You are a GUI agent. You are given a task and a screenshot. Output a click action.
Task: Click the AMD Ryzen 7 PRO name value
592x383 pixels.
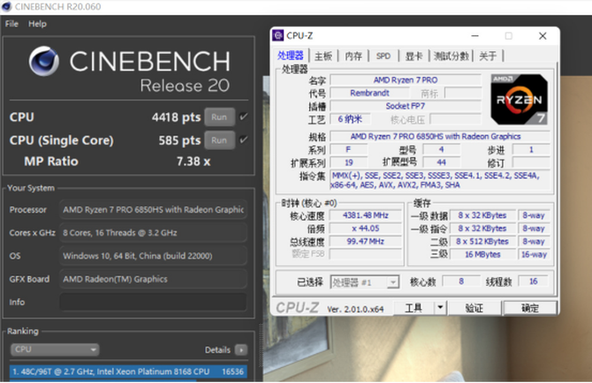(x=406, y=80)
